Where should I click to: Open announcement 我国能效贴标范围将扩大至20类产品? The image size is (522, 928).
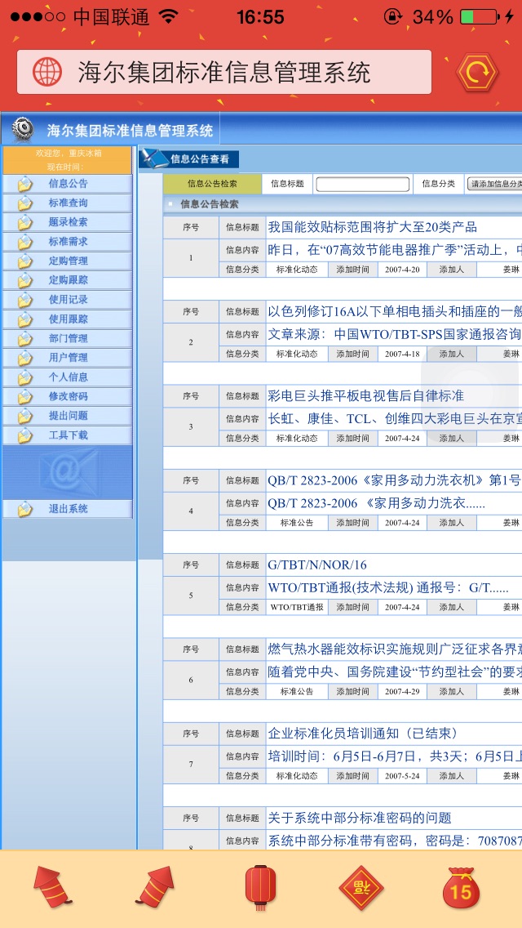click(x=373, y=227)
